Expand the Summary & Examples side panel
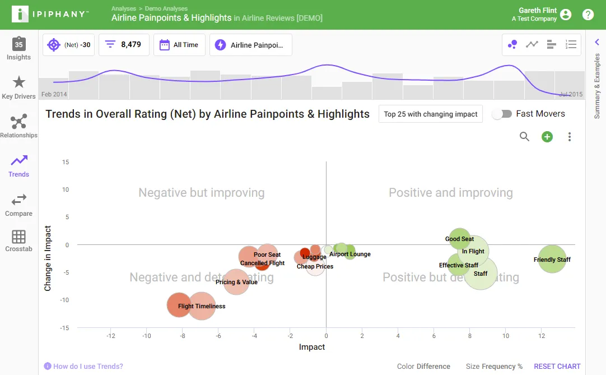Screen dimensions: 606x375 tap(596, 42)
